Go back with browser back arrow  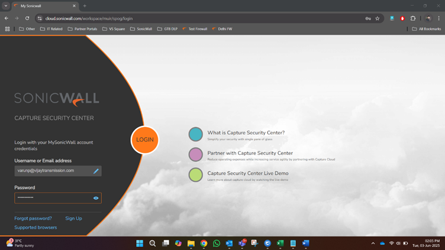point(7,18)
